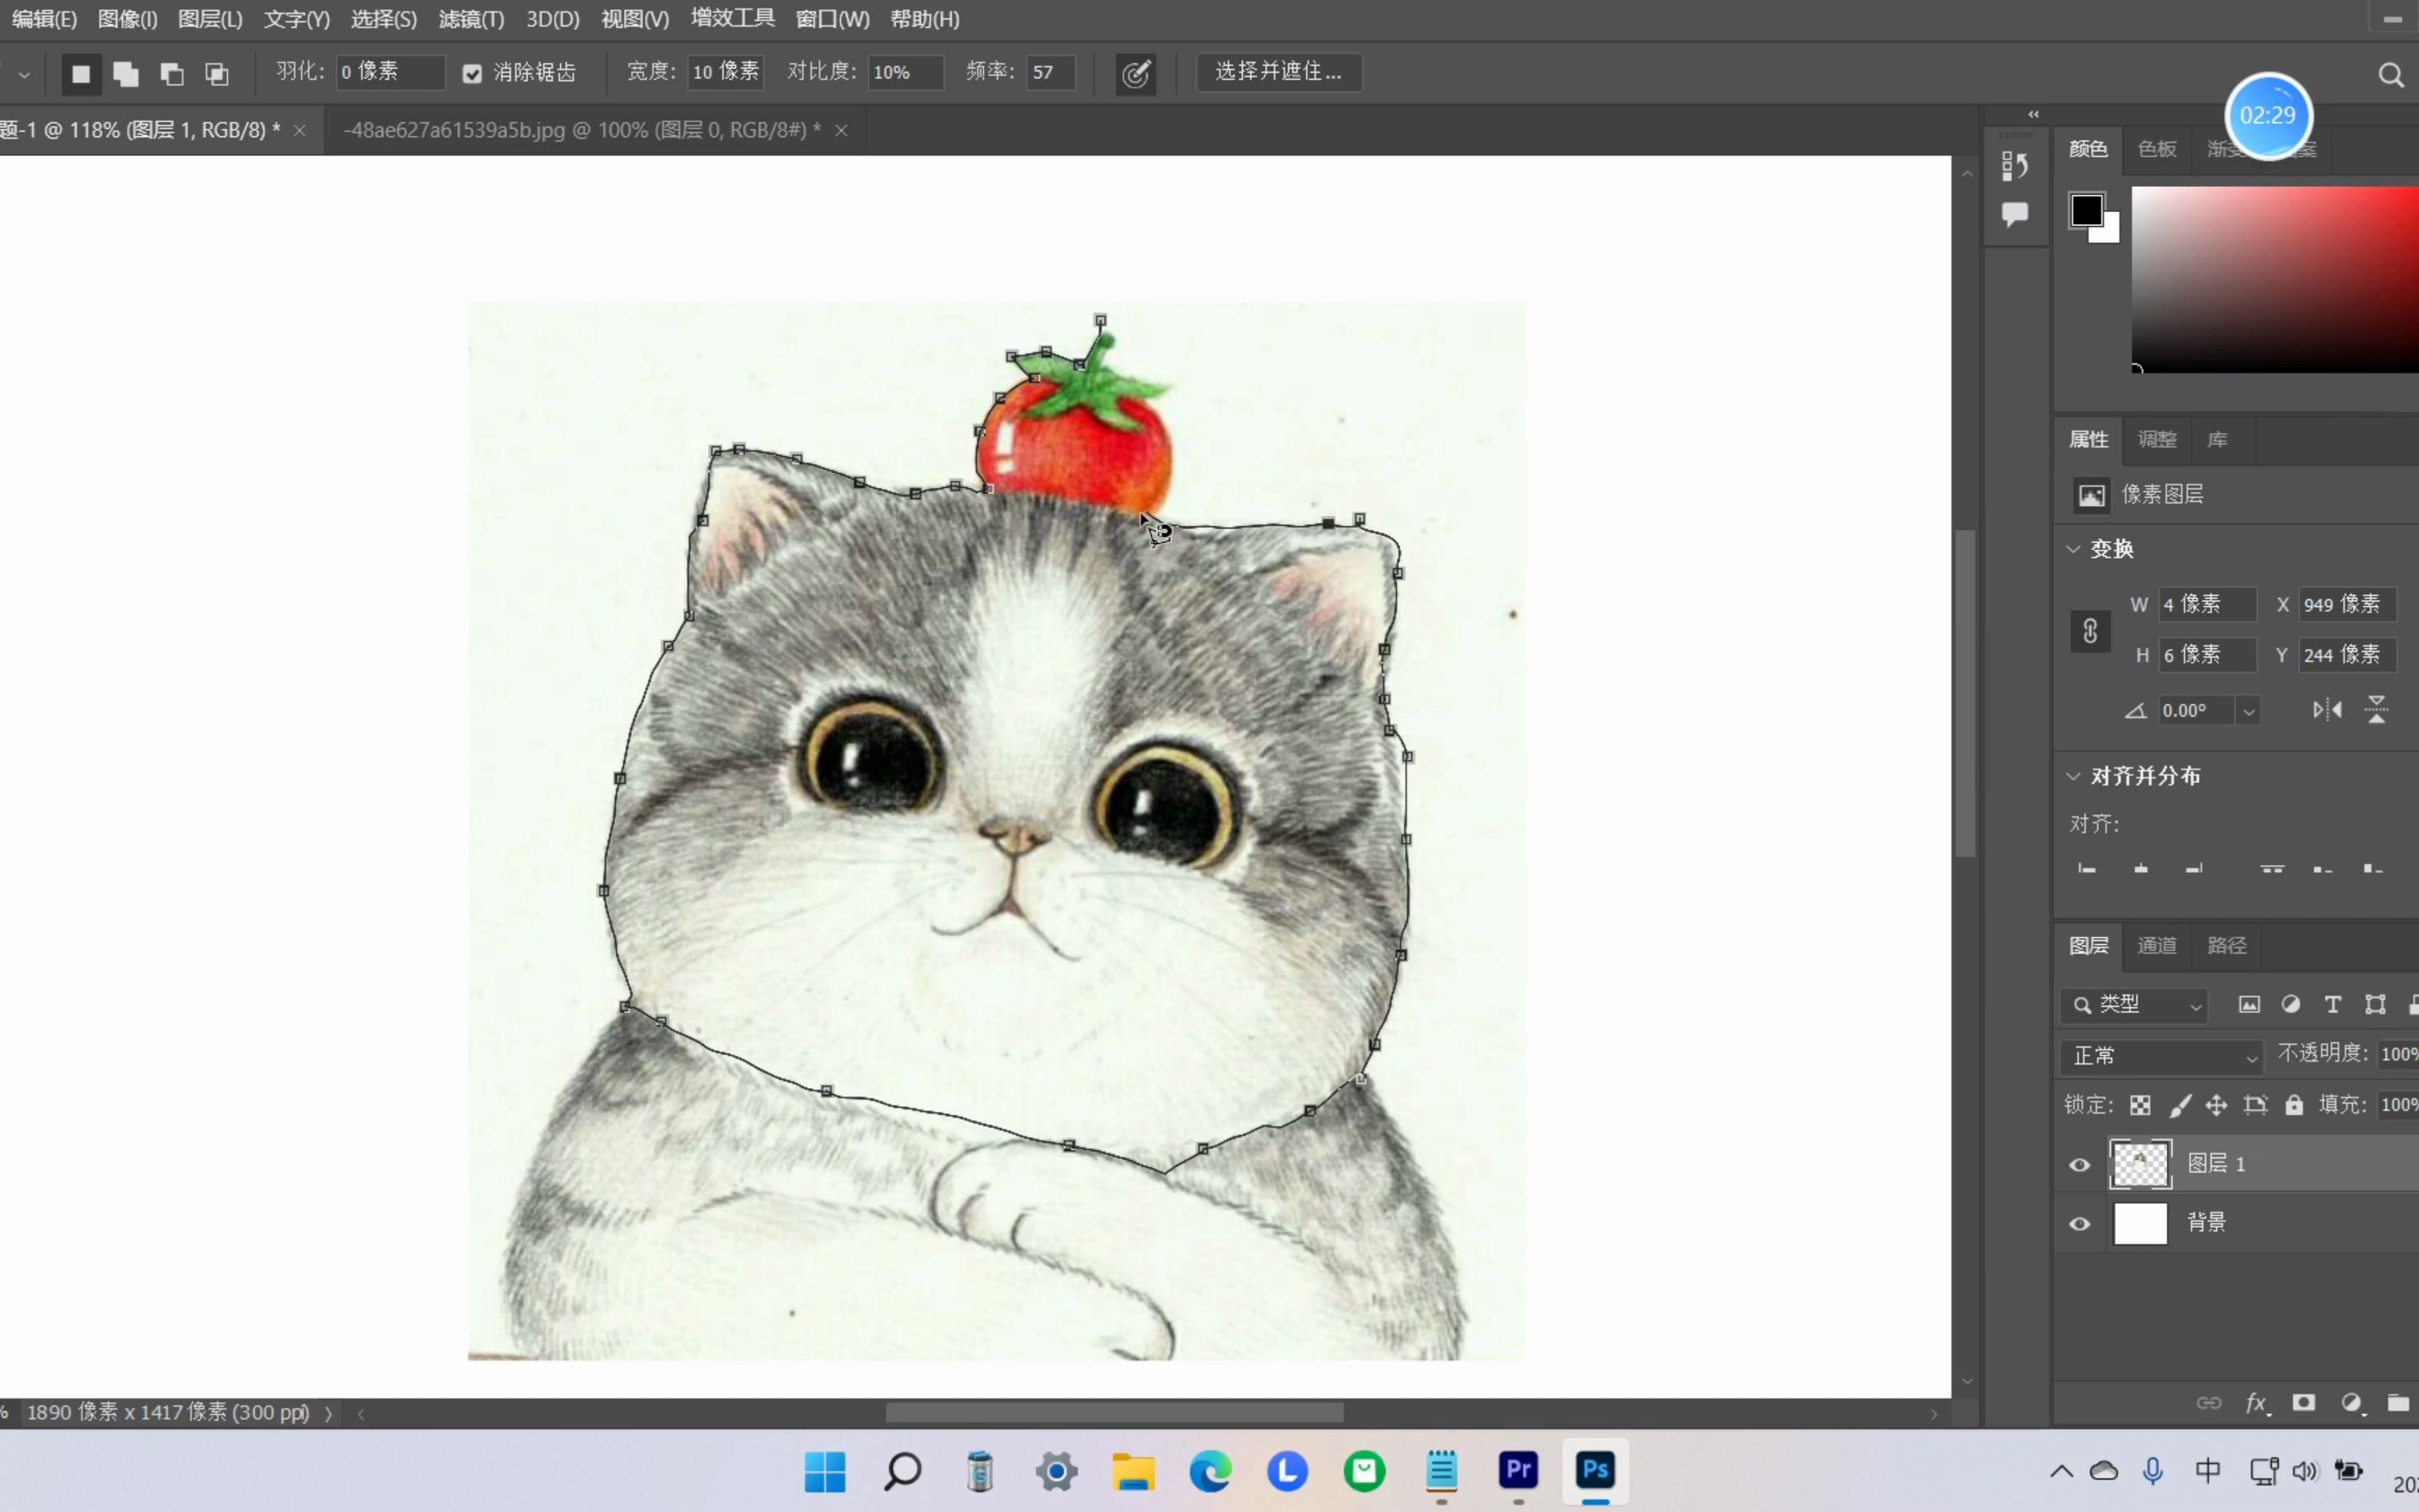2419x1512 pixels.
Task: Select the New Selection mode icon
Action: click(81, 73)
